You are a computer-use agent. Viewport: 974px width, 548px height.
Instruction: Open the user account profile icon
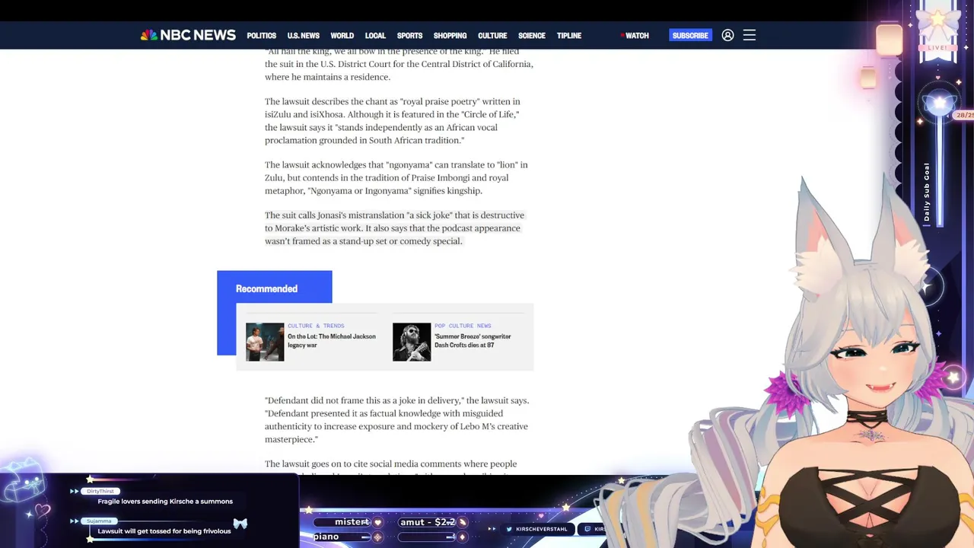(727, 35)
